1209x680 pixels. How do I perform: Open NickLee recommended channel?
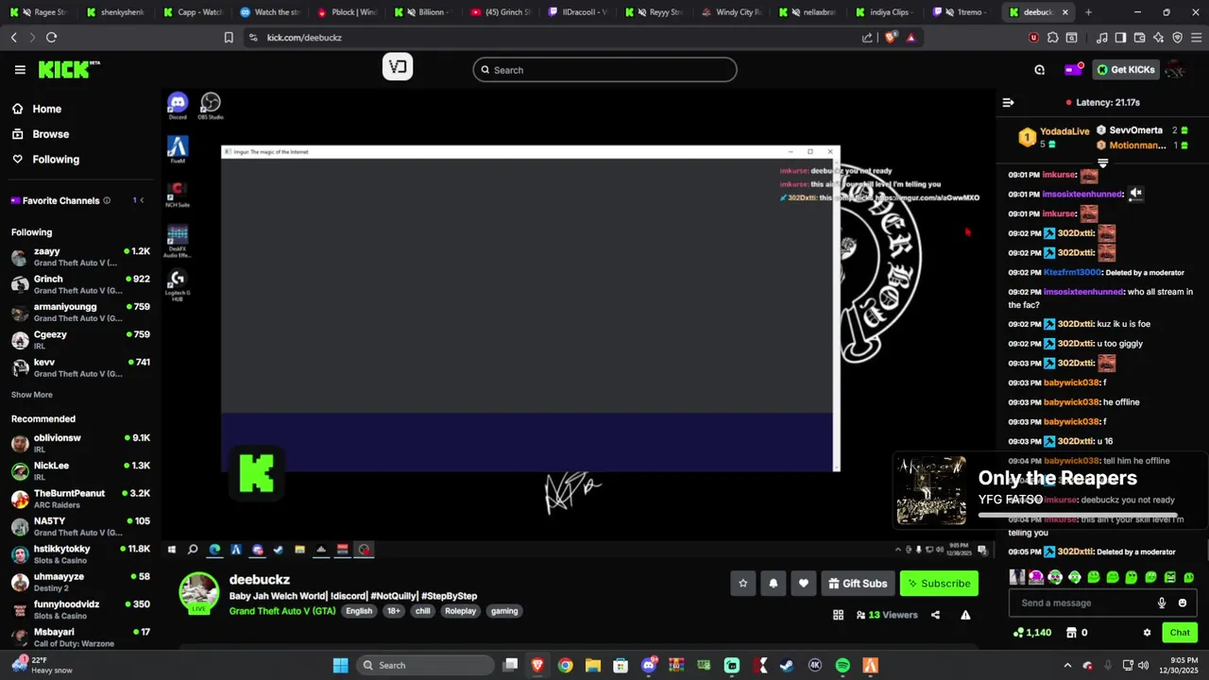(80, 470)
